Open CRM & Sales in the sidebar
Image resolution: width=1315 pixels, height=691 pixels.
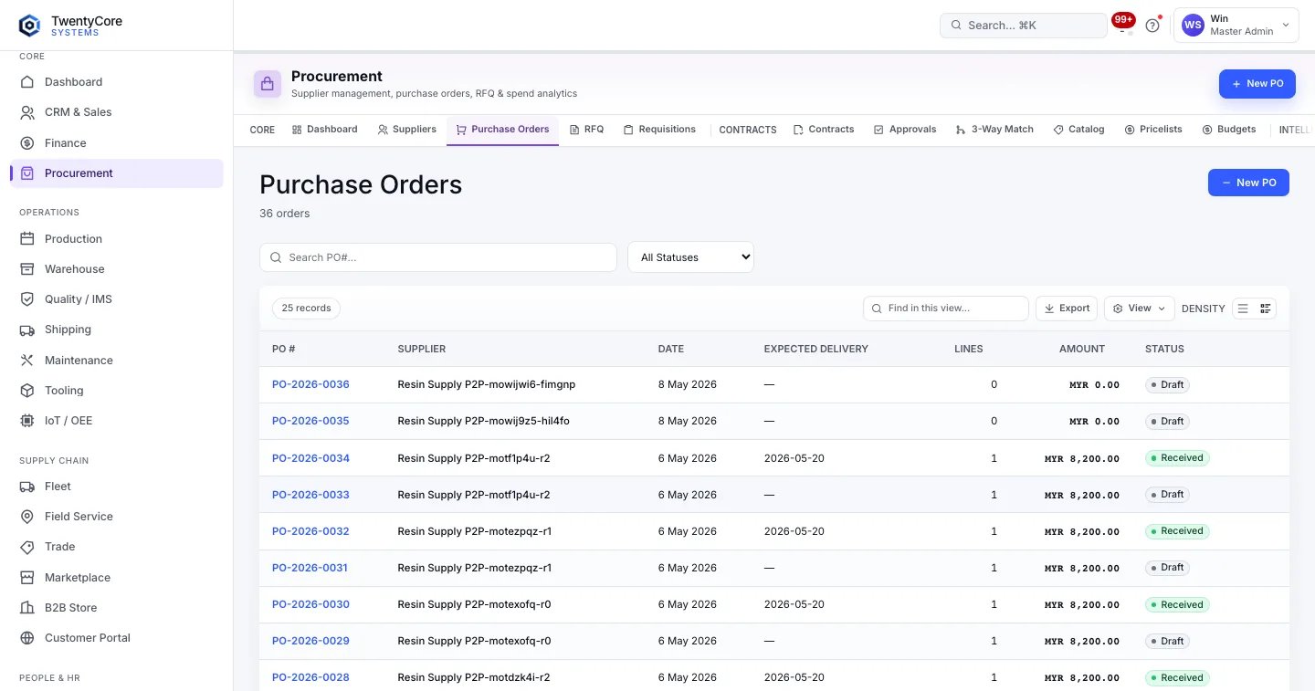(117, 112)
